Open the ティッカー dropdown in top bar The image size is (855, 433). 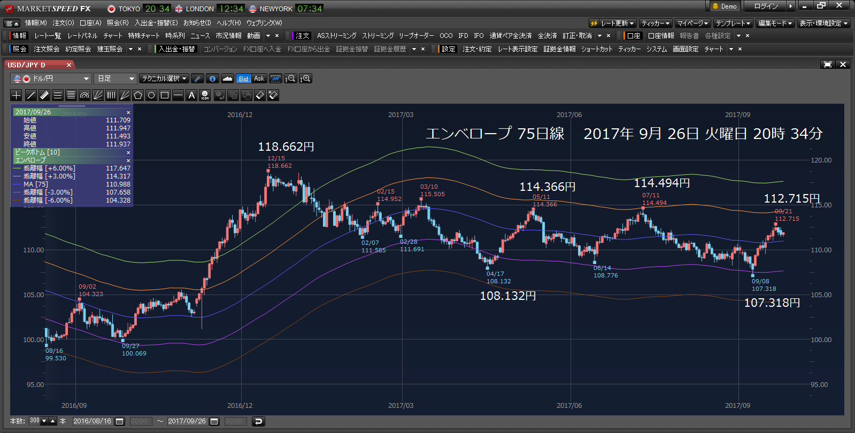(655, 23)
